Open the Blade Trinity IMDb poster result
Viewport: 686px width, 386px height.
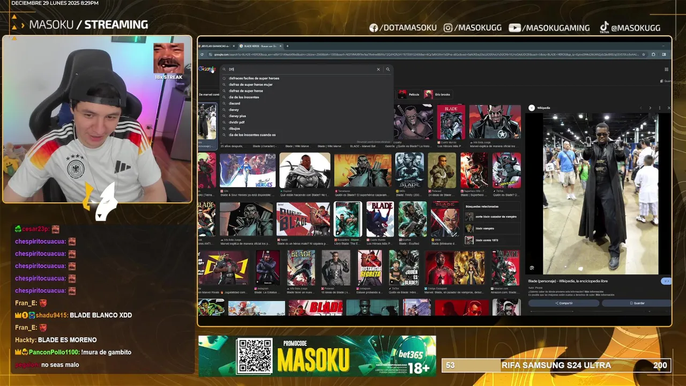click(x=409, y=170)
